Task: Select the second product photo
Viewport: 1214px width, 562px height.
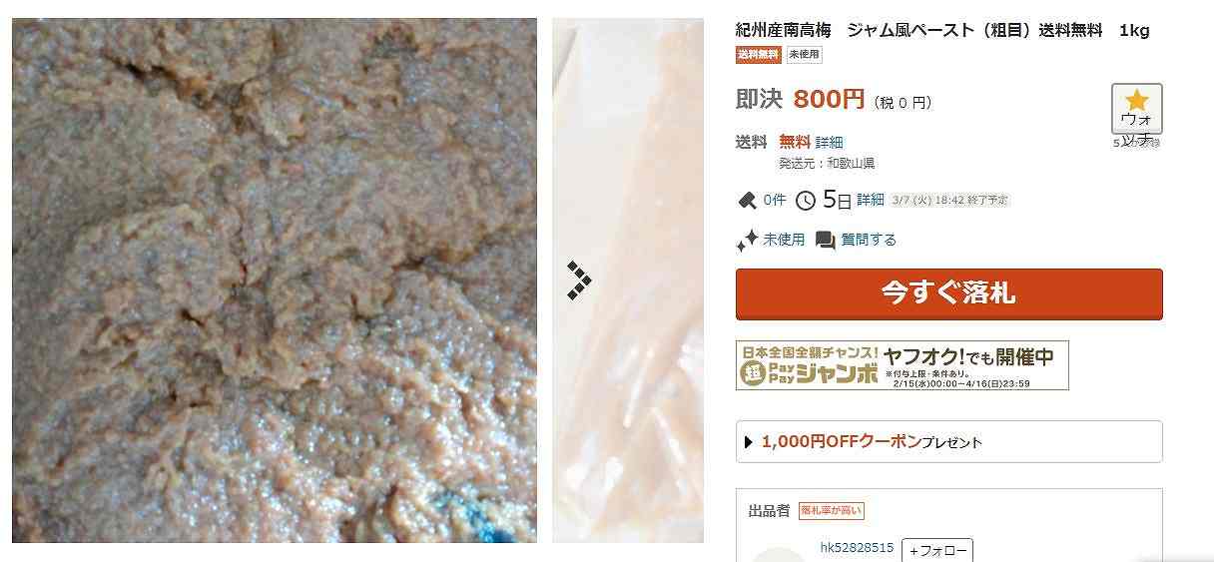Action: tap(628, 281)
